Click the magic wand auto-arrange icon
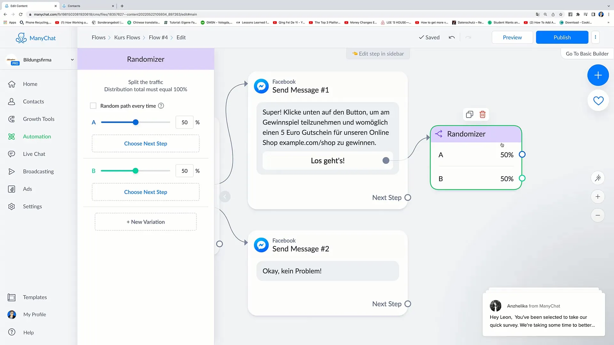 pyautogui.click(x=598, y=178)
